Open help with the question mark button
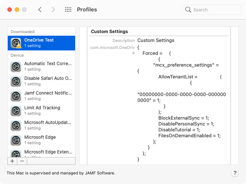Screen dimensions: 246x184 [x=235, y=173]
